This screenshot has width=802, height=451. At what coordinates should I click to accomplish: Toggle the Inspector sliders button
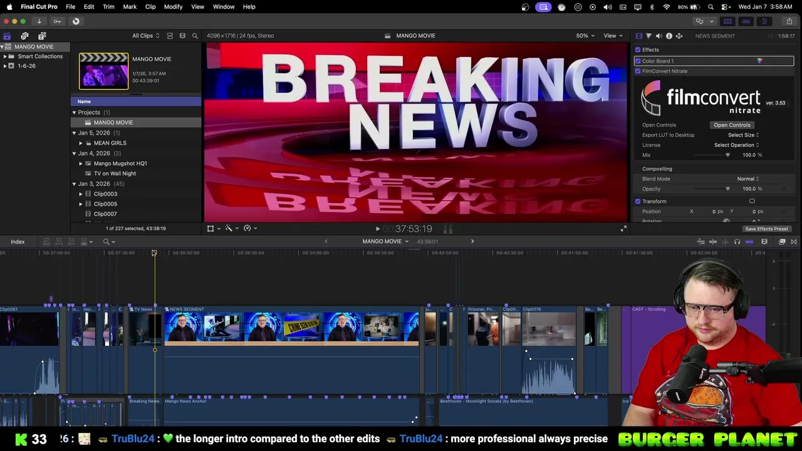pos(764,21)
